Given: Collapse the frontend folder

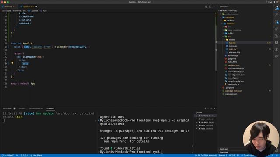Looking at the screenshot, I should [230, 24].
